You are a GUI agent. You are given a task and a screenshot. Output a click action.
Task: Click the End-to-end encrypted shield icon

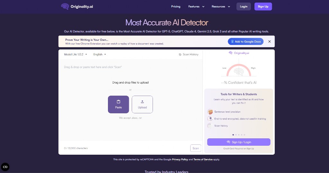tap(210, 119)
